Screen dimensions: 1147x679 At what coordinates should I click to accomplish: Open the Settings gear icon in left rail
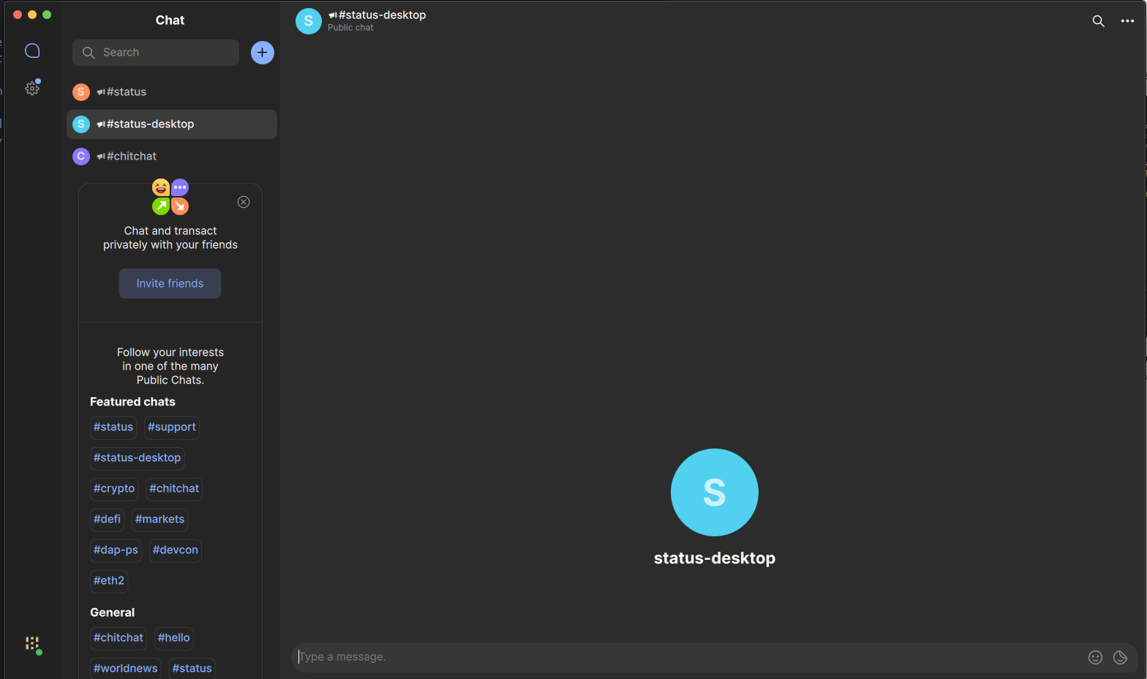click(x=32, y=89)
